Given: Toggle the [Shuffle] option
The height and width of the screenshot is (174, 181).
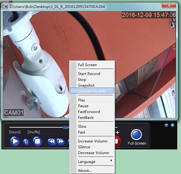Looking at the screenshot, I should [34, 132].
